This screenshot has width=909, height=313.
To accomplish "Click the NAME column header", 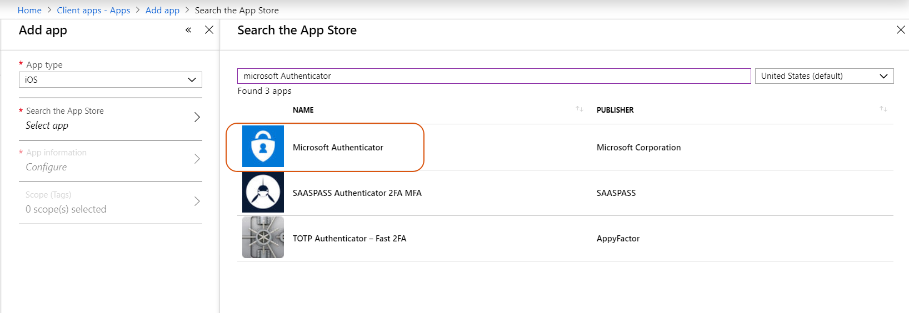I will pyautogui.click(x=303, y=110).
